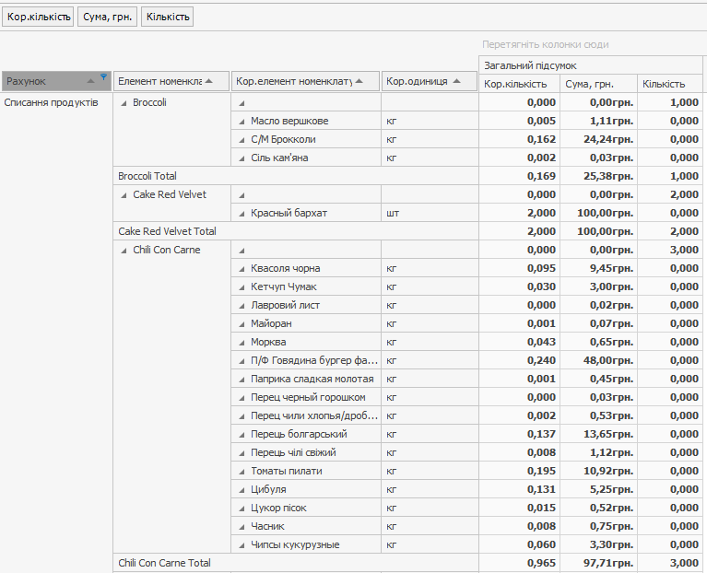Select the Загальний підсумок column header
Viewport: 707px width, 573px height.
(590, 65)
